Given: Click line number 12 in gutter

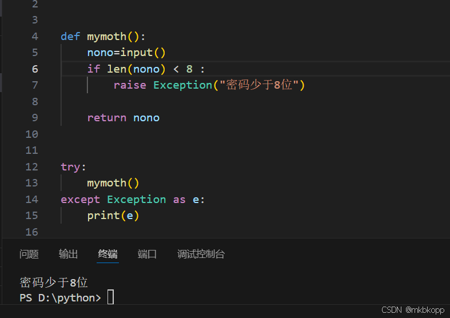Looking at the screenshot, I should click(x=32, y=167).
